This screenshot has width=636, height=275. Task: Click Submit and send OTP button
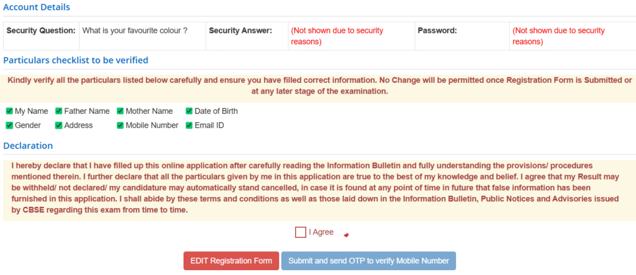[x=368, y=261]
